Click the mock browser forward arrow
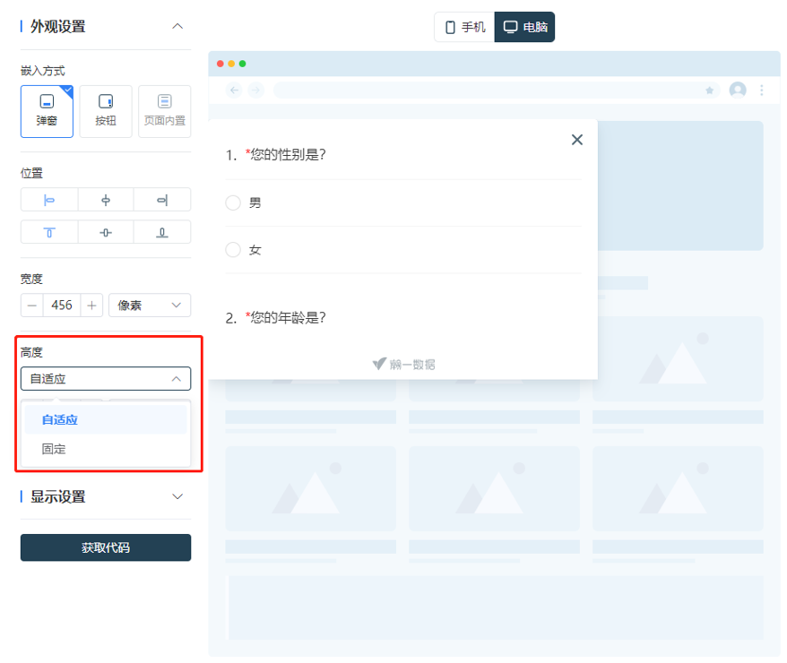Screen dimensions: 787x663 [256, 90]
